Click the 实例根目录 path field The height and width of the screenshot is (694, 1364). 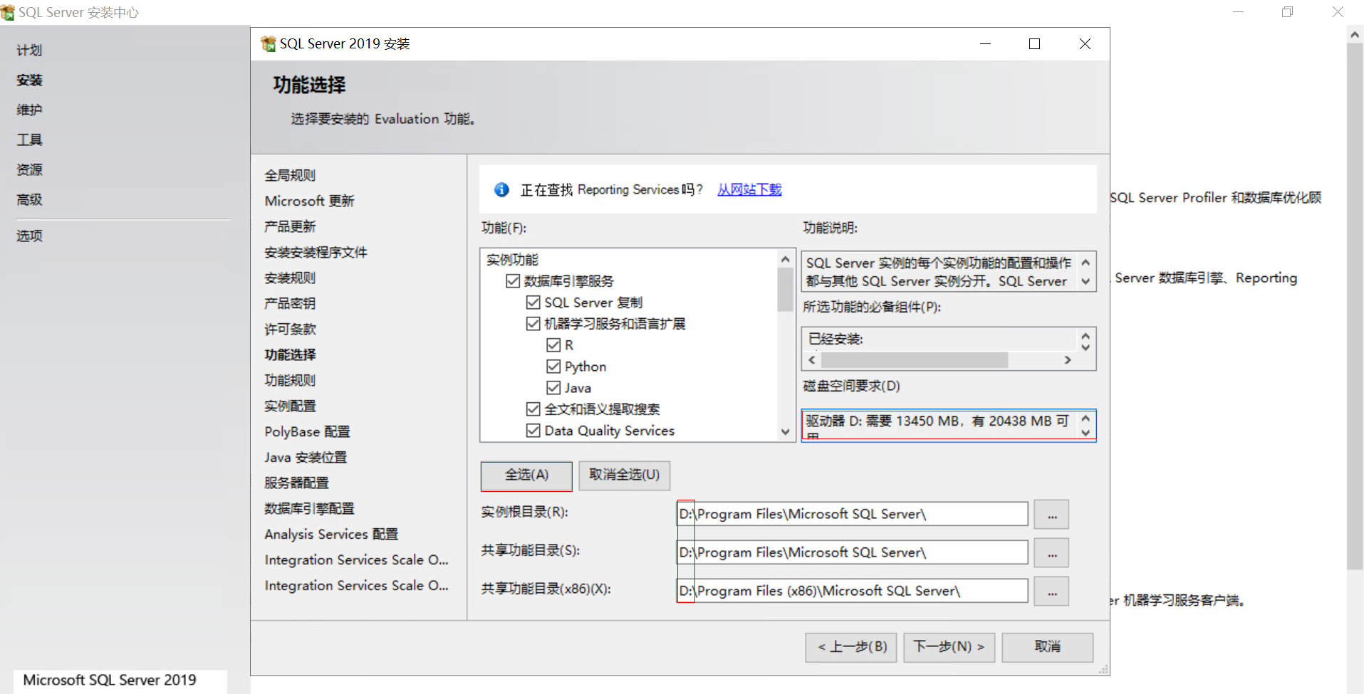click(x=852, y=514)
